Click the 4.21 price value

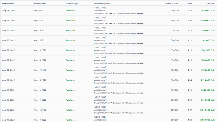pyautogui.click(x=190, y=21)
